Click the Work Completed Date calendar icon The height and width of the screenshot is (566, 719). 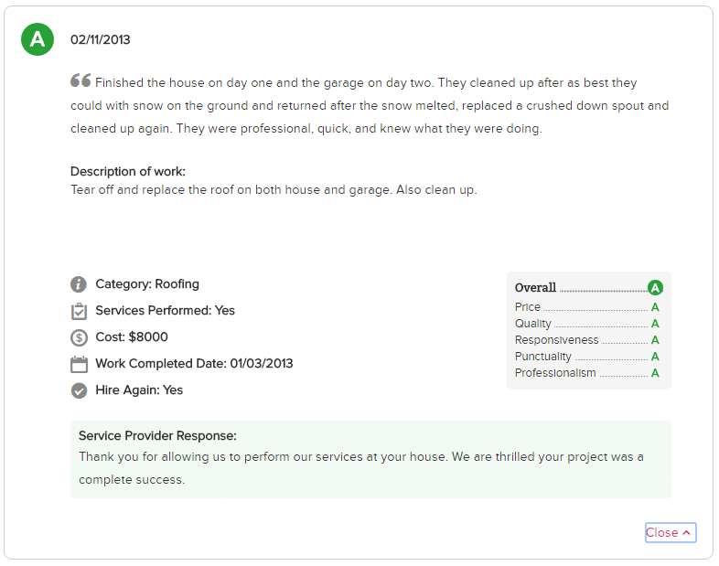[x=79, y=364]
